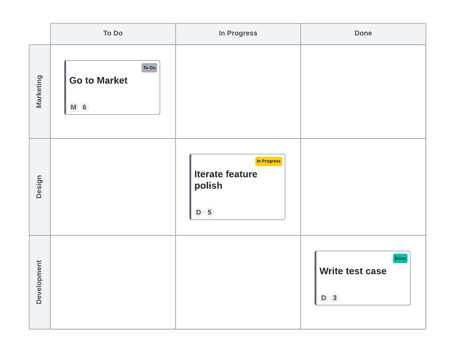Click the D assignee badge on Write test case

[x=324, y=298]
